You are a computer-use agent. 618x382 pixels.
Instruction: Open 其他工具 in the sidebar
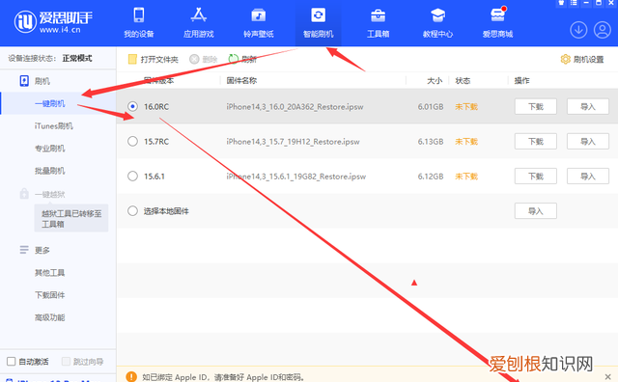pyautogui.click(x=49, y=273)
